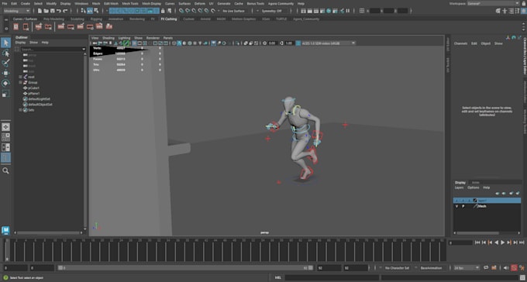Step forward one key
The height and width of the screenshot is (282, 527).
509,242
